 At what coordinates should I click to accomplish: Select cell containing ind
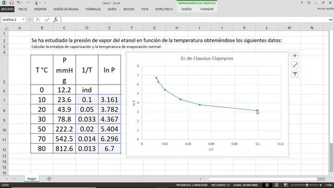[x=87, y=90]
